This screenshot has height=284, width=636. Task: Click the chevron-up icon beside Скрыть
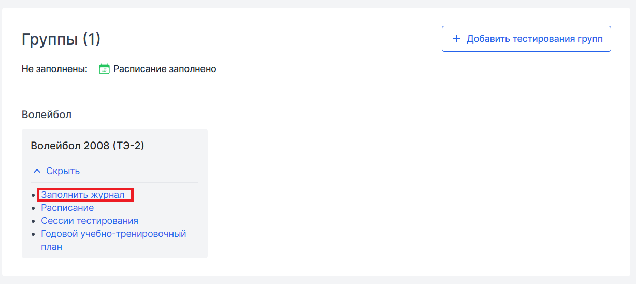point(37,171)
